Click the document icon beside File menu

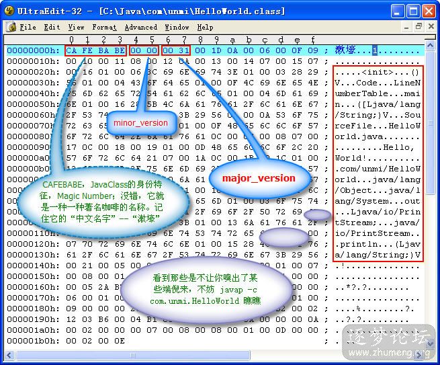click(x=11, y=28)
